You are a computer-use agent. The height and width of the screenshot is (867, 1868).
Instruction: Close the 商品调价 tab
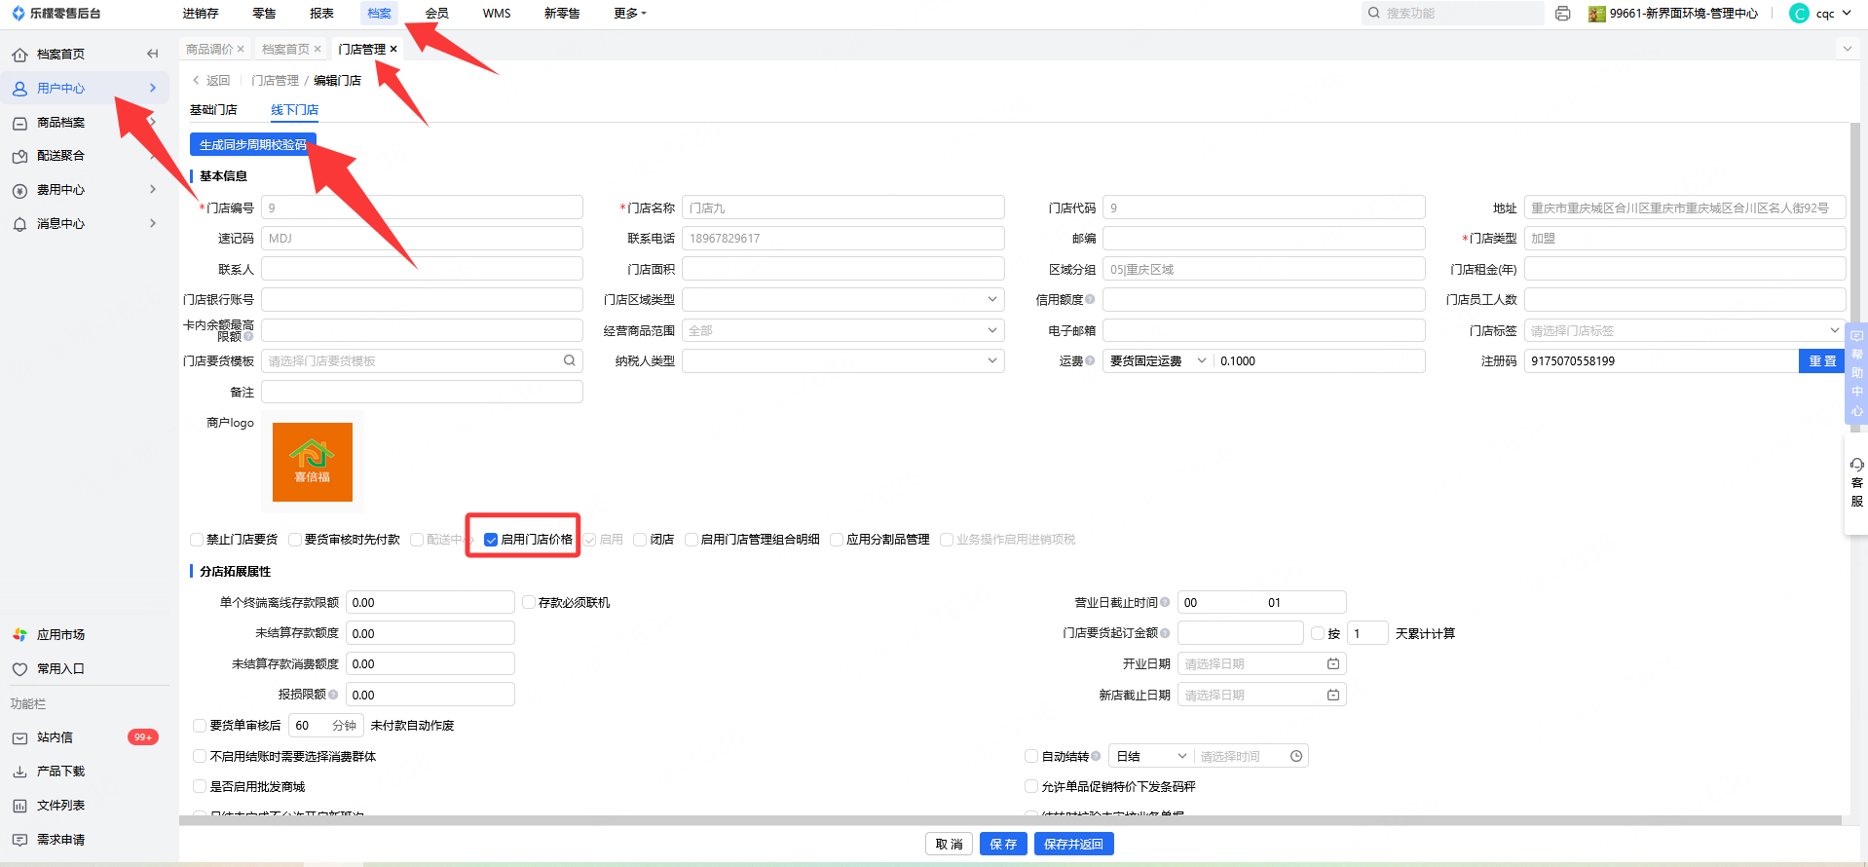point(241,49)
